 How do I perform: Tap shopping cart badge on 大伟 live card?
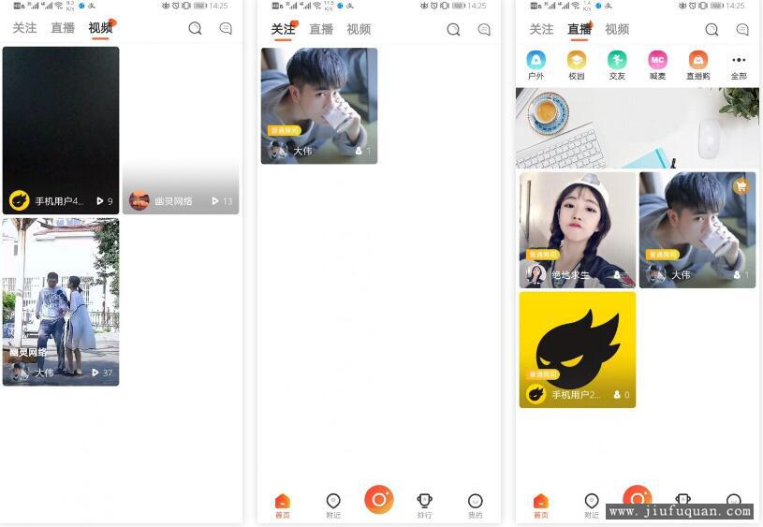741,186
